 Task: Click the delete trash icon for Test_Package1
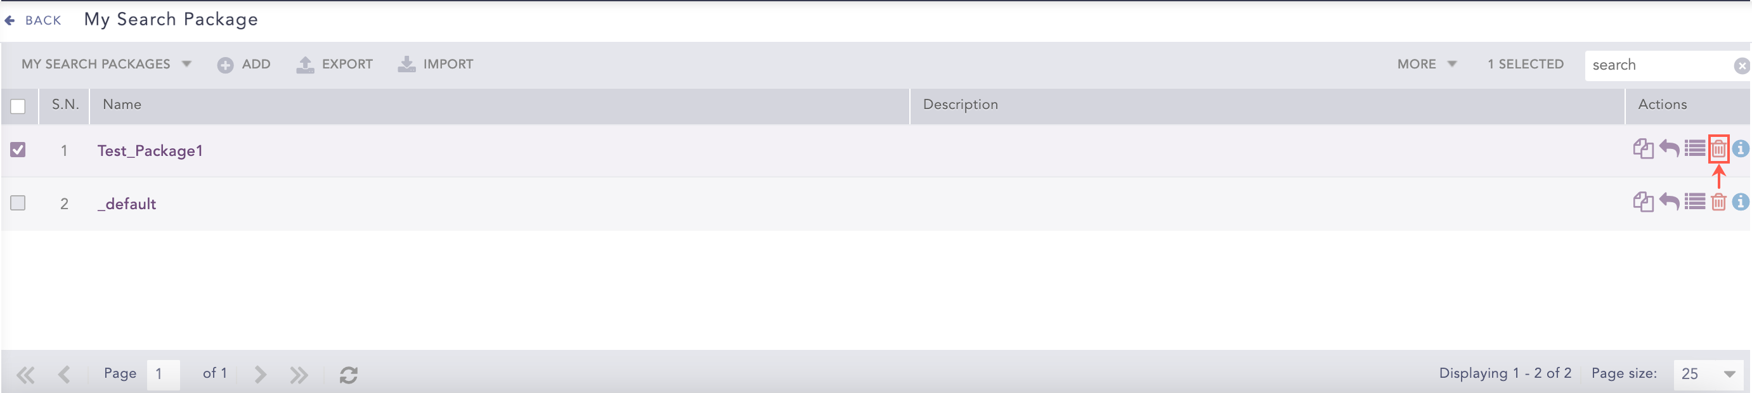pos(1718,149)
